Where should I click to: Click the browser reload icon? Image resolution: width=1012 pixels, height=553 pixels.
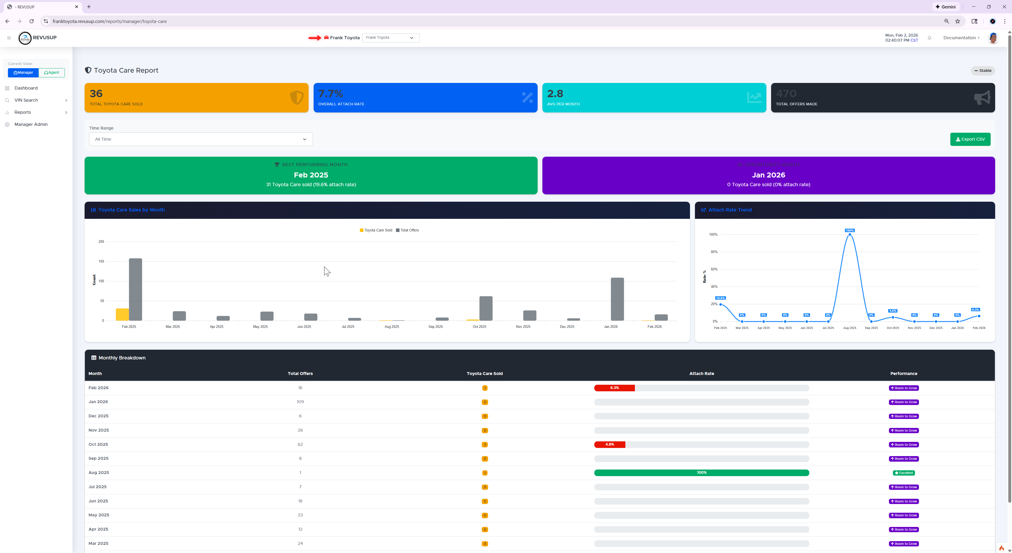point(31,21)
